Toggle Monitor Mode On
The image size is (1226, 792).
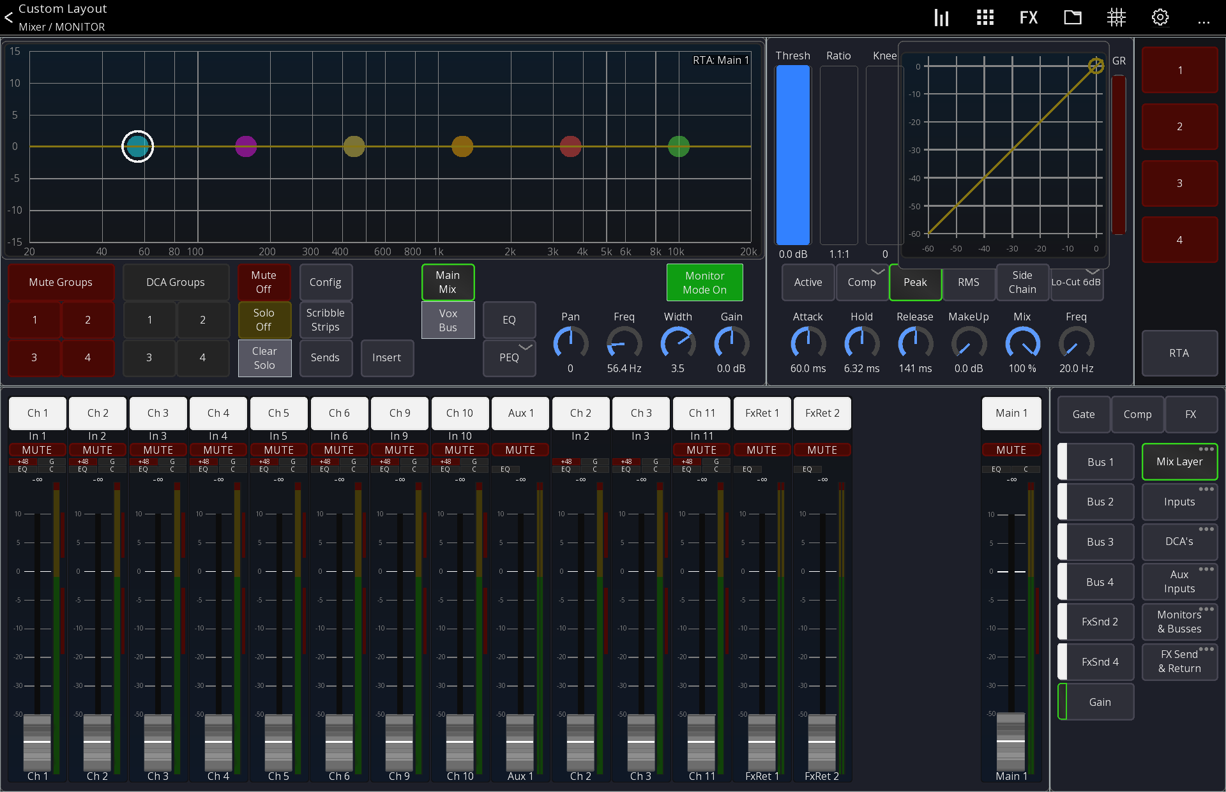[704, 282]
